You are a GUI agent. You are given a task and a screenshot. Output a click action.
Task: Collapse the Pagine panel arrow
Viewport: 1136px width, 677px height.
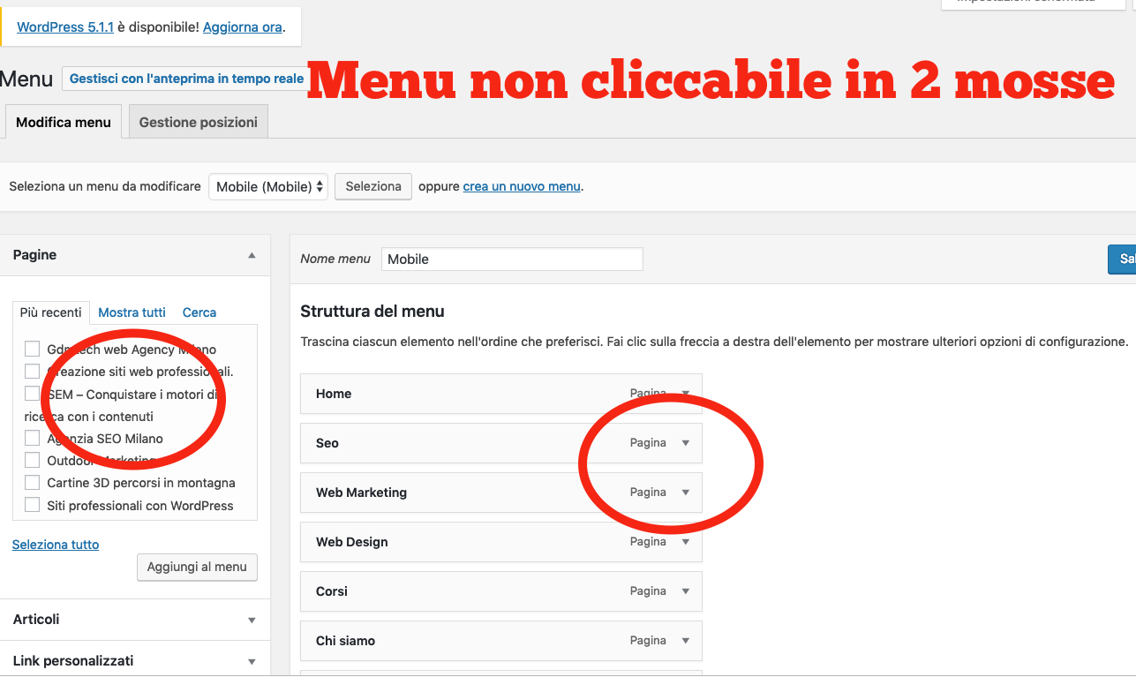click(252, 255)
